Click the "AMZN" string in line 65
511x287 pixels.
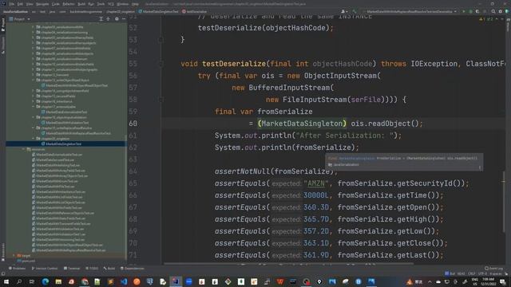[316, 183]
